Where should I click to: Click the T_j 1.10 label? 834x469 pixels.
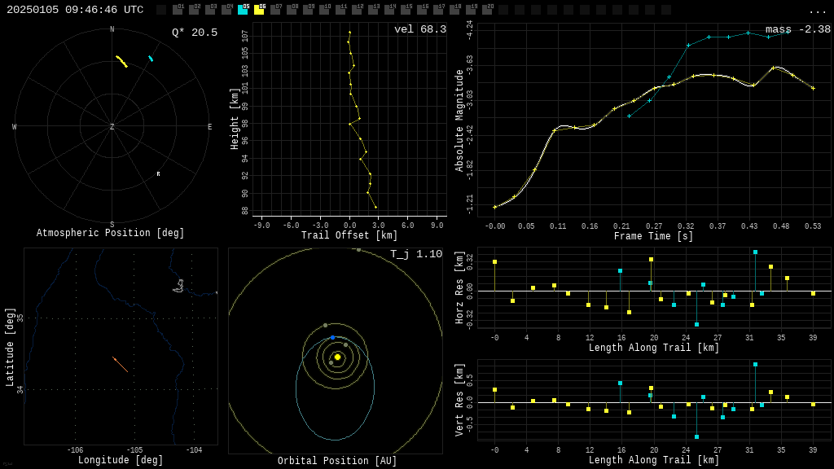[415, 254]
